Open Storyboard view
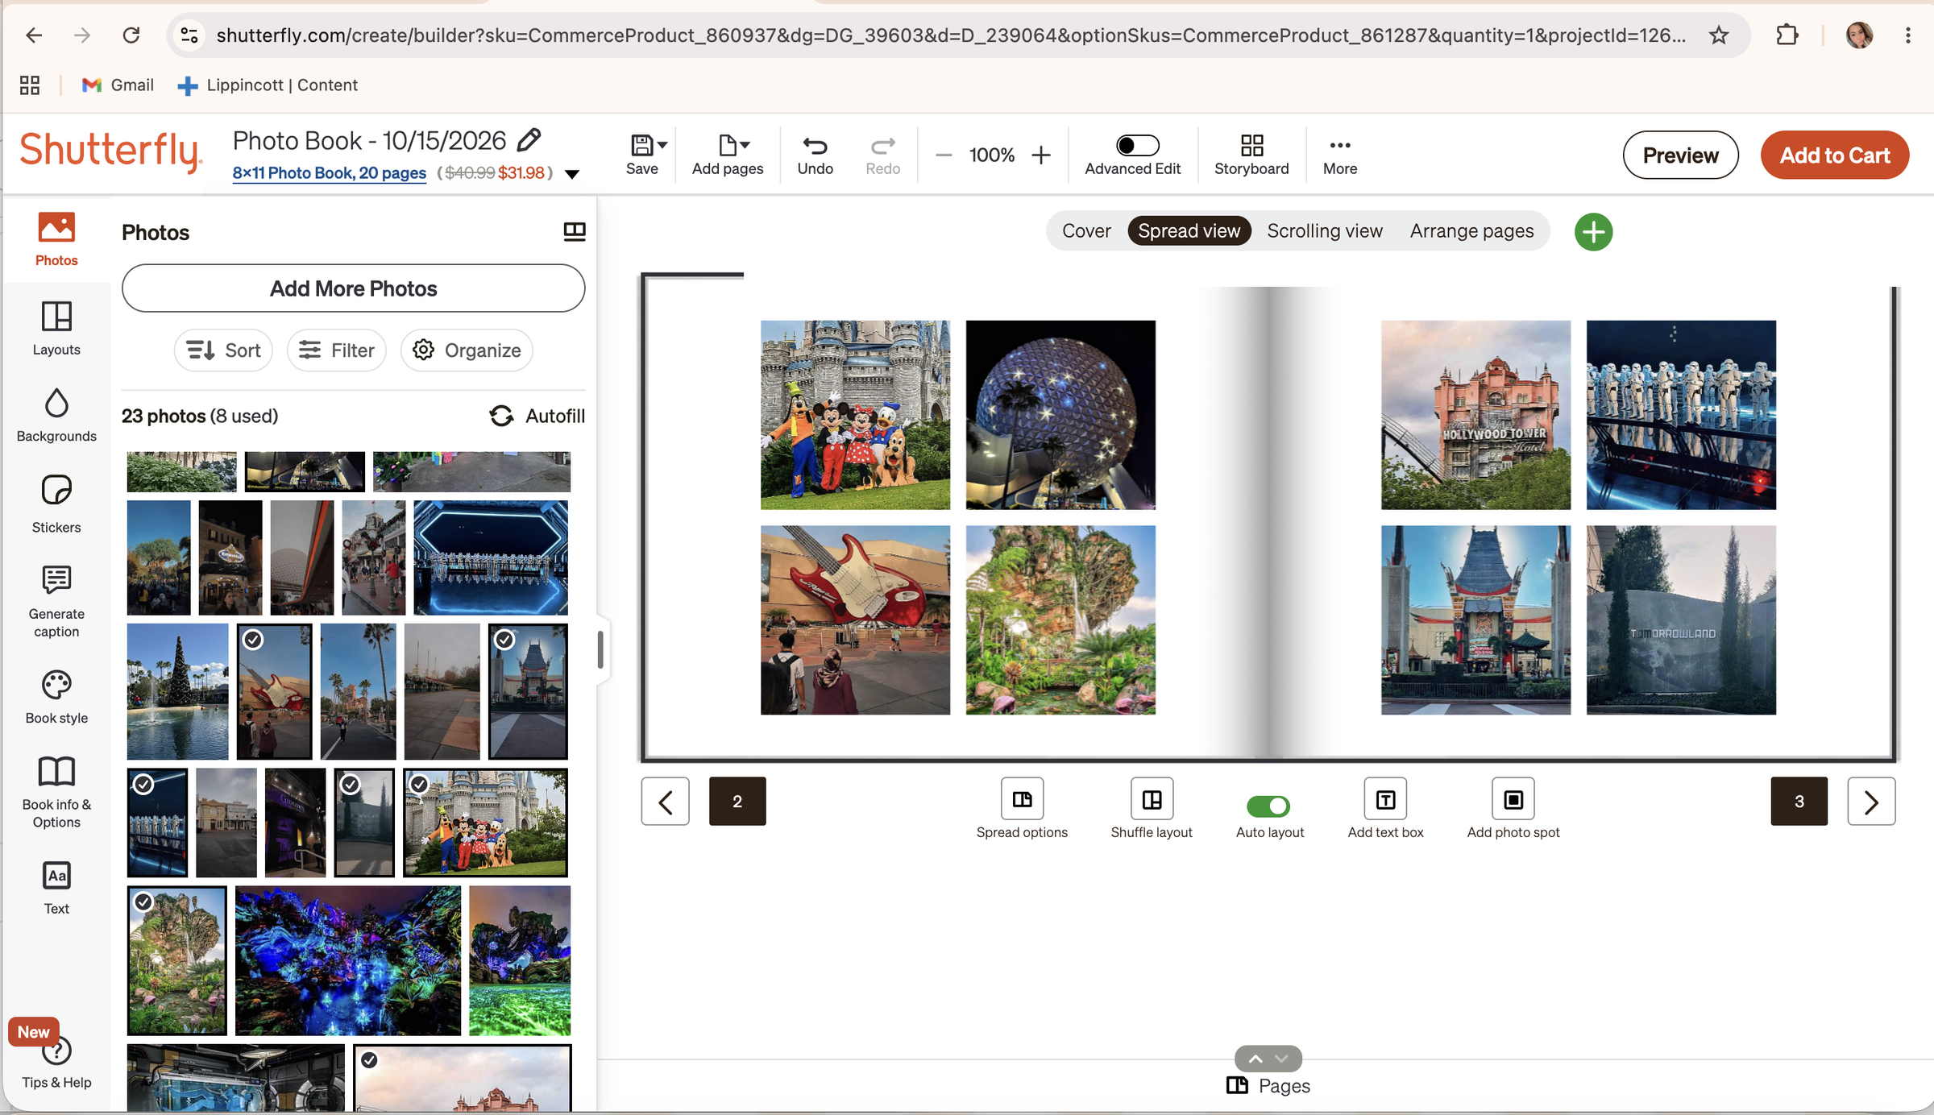 tap(1251, 155)
